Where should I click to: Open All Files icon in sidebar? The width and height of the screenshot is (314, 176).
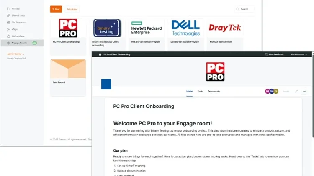click(x=8, y=9)
